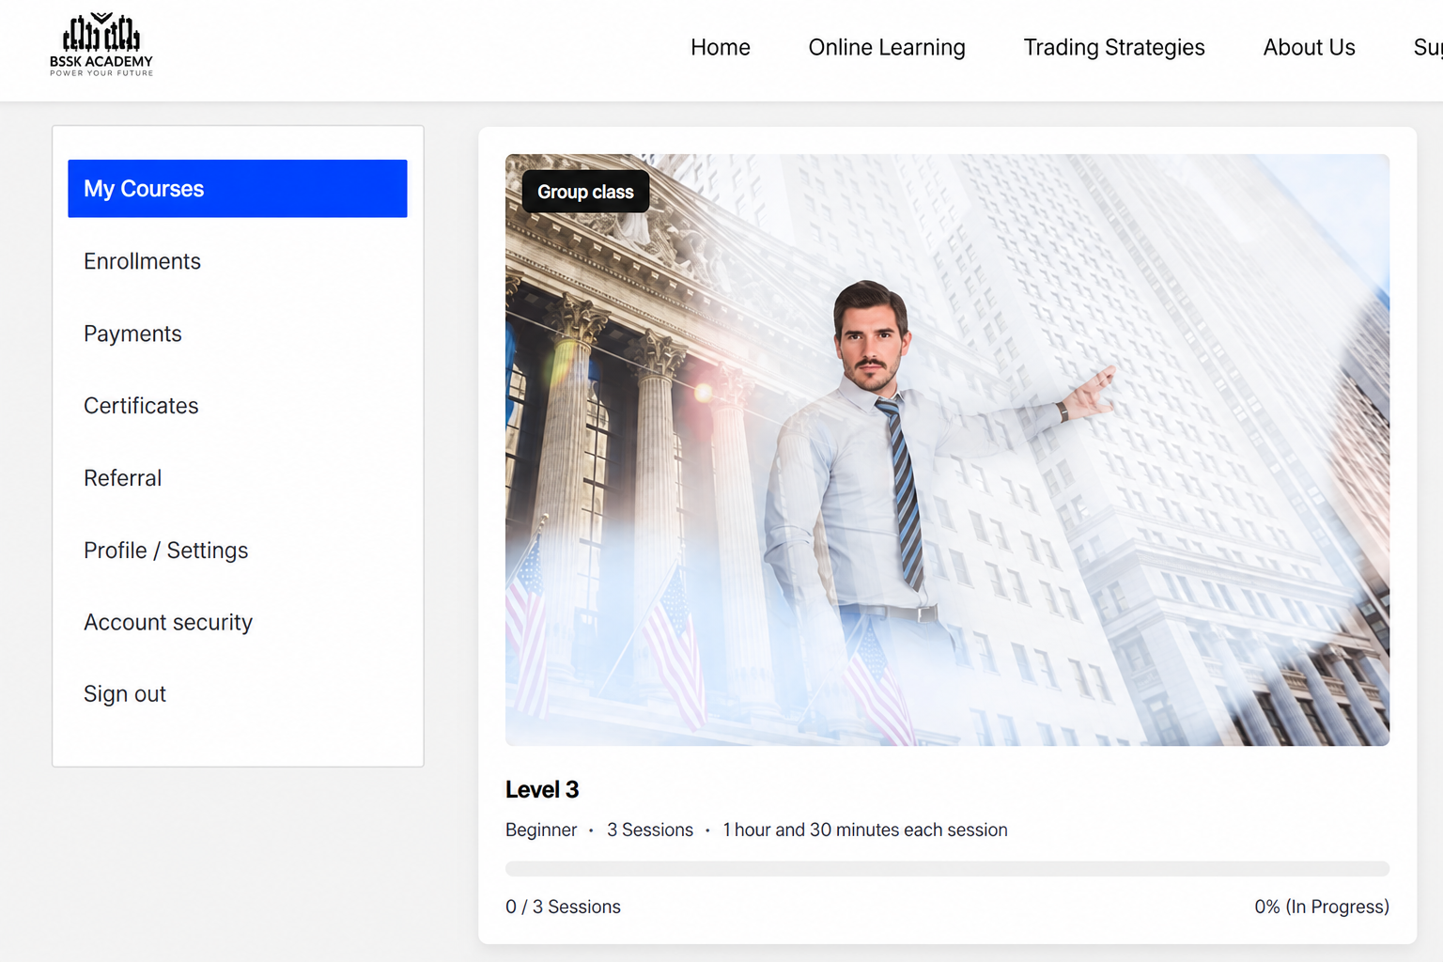Open Trading Strategies menu item
The height and width of the screenshot is (962, 1443).
coord(1114,48)
